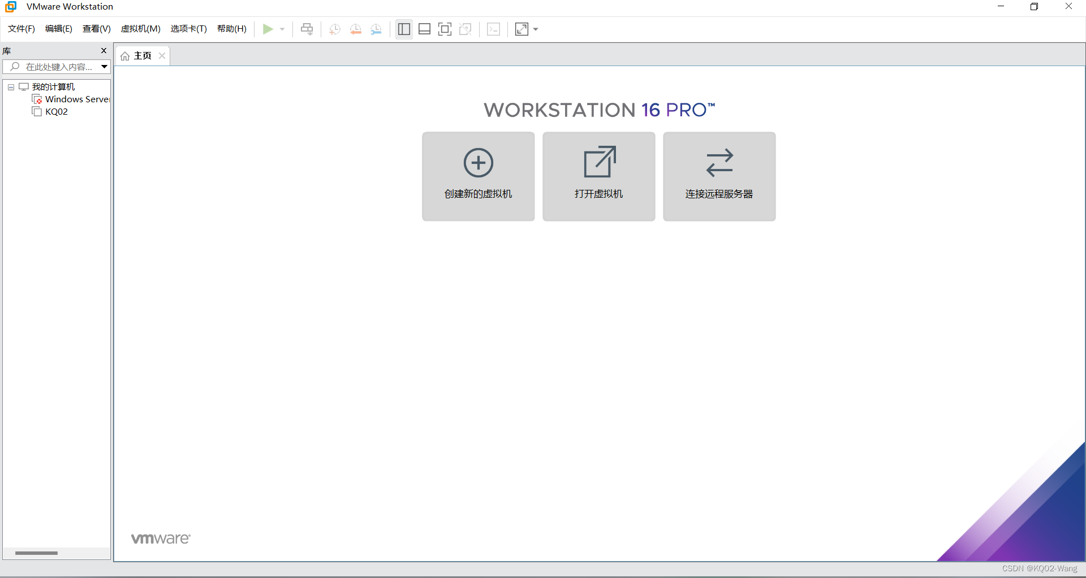The height and width of the screenshot is (578, 1086).
Task: Open the snapshot manager icon
Action: click(376, 29)
